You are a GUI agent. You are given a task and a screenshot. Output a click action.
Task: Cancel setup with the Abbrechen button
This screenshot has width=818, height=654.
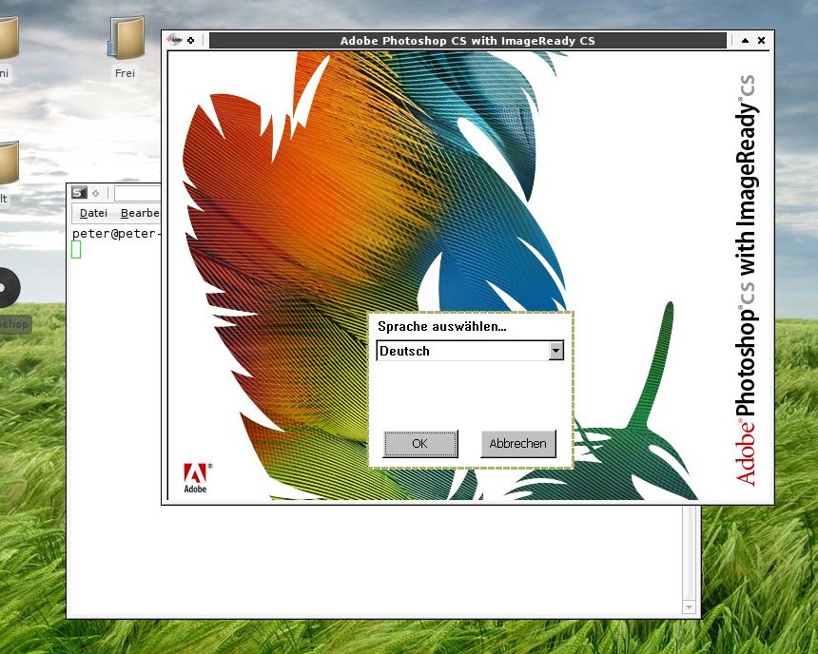[x=518, y=443]
